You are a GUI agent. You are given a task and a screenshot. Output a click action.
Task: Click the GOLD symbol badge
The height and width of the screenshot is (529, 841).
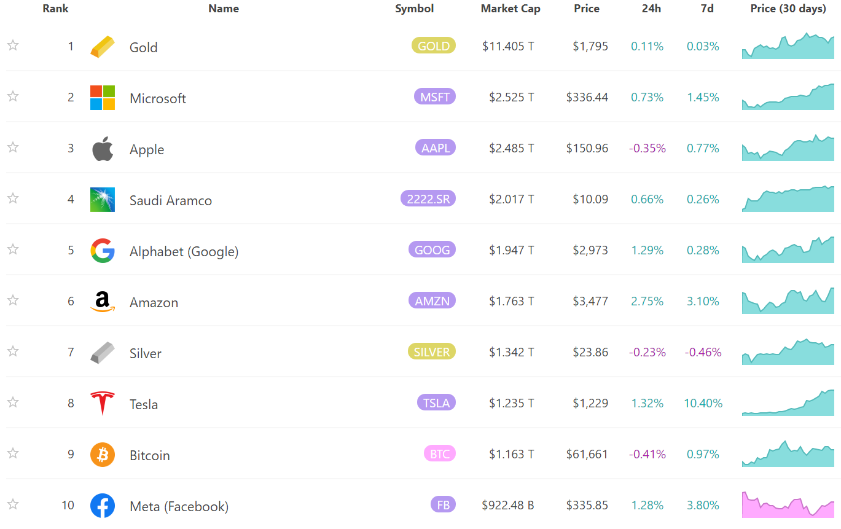click(433, 46)
